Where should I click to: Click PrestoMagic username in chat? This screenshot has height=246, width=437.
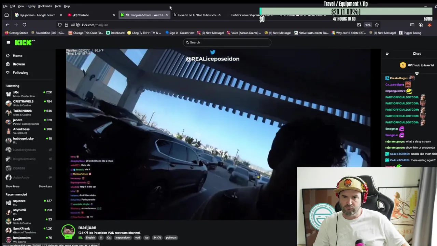(398, 78)
